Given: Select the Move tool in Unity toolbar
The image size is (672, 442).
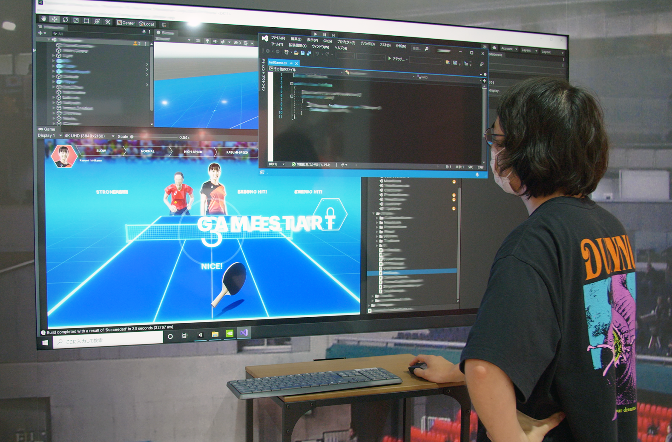Looking at the screenshot, I should tap(55, 19).
